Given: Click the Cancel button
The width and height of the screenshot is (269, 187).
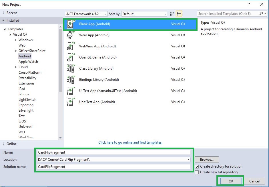Looking at the screenshot, I should pyautogui.click(x=254, y=181).
